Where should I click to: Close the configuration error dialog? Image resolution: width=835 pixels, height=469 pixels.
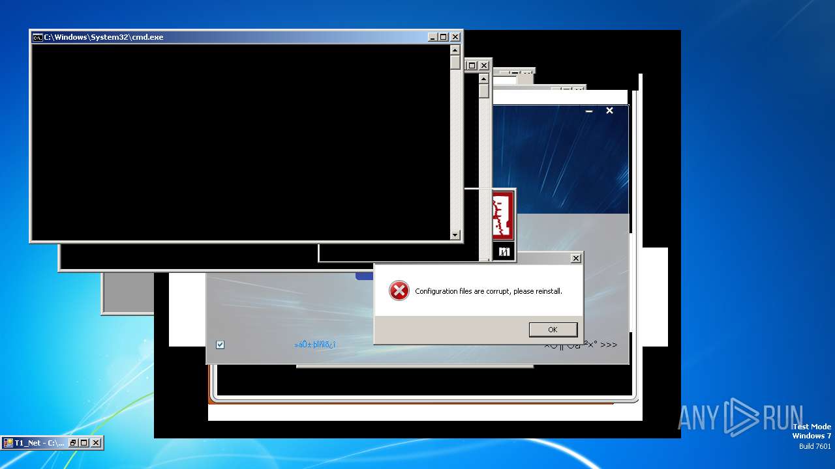pyautogui.click(x=576, y=259)
